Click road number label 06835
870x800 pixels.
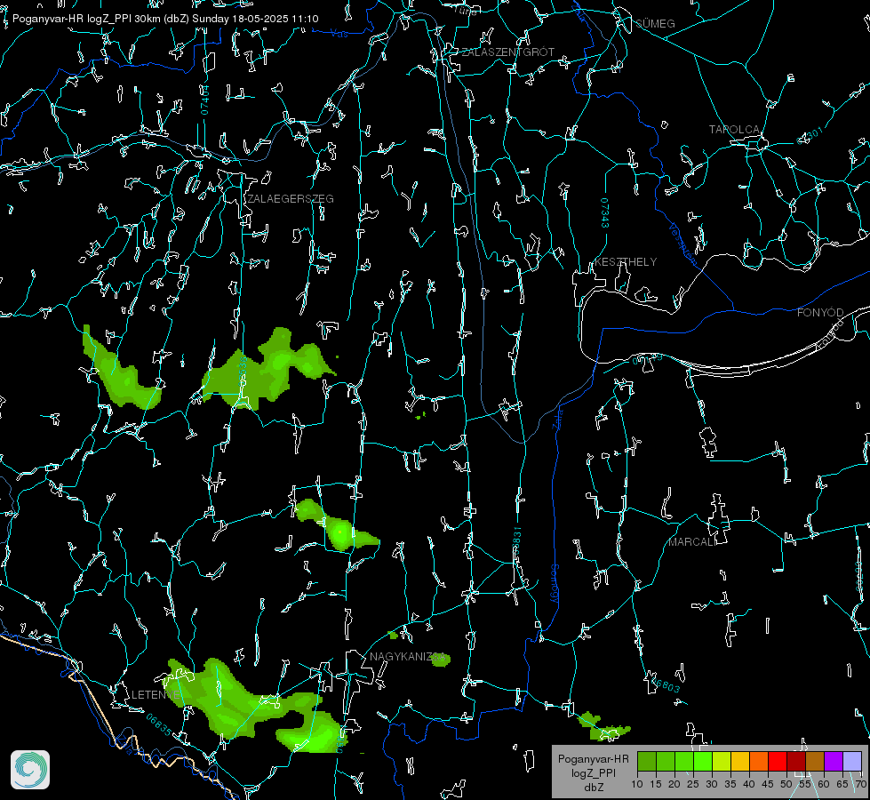[159, 724]
